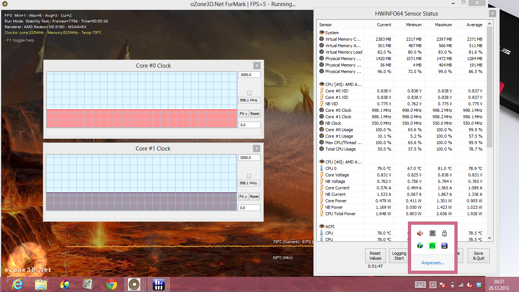This screenshot has width=519, height=292.
Task: Click the lightning icon beside Core #0 VID
Action: pyautogui.click(x=322, y=91)
